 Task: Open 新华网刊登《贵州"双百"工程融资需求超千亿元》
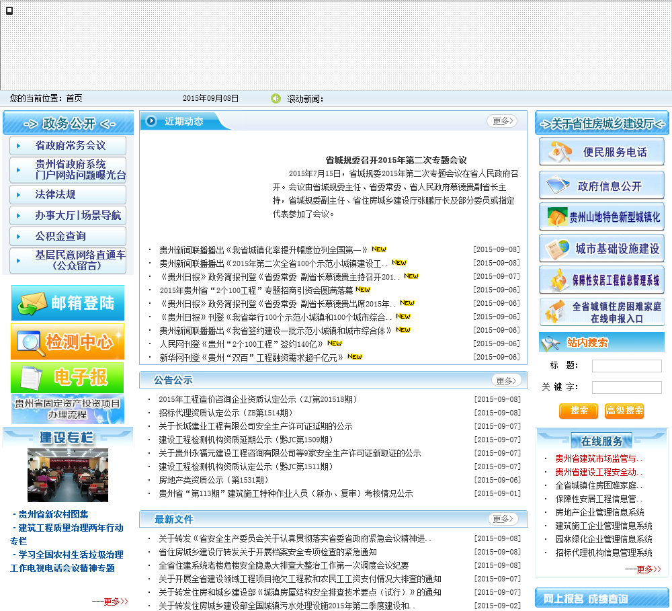pyautogui.click(x=251, y=358)
